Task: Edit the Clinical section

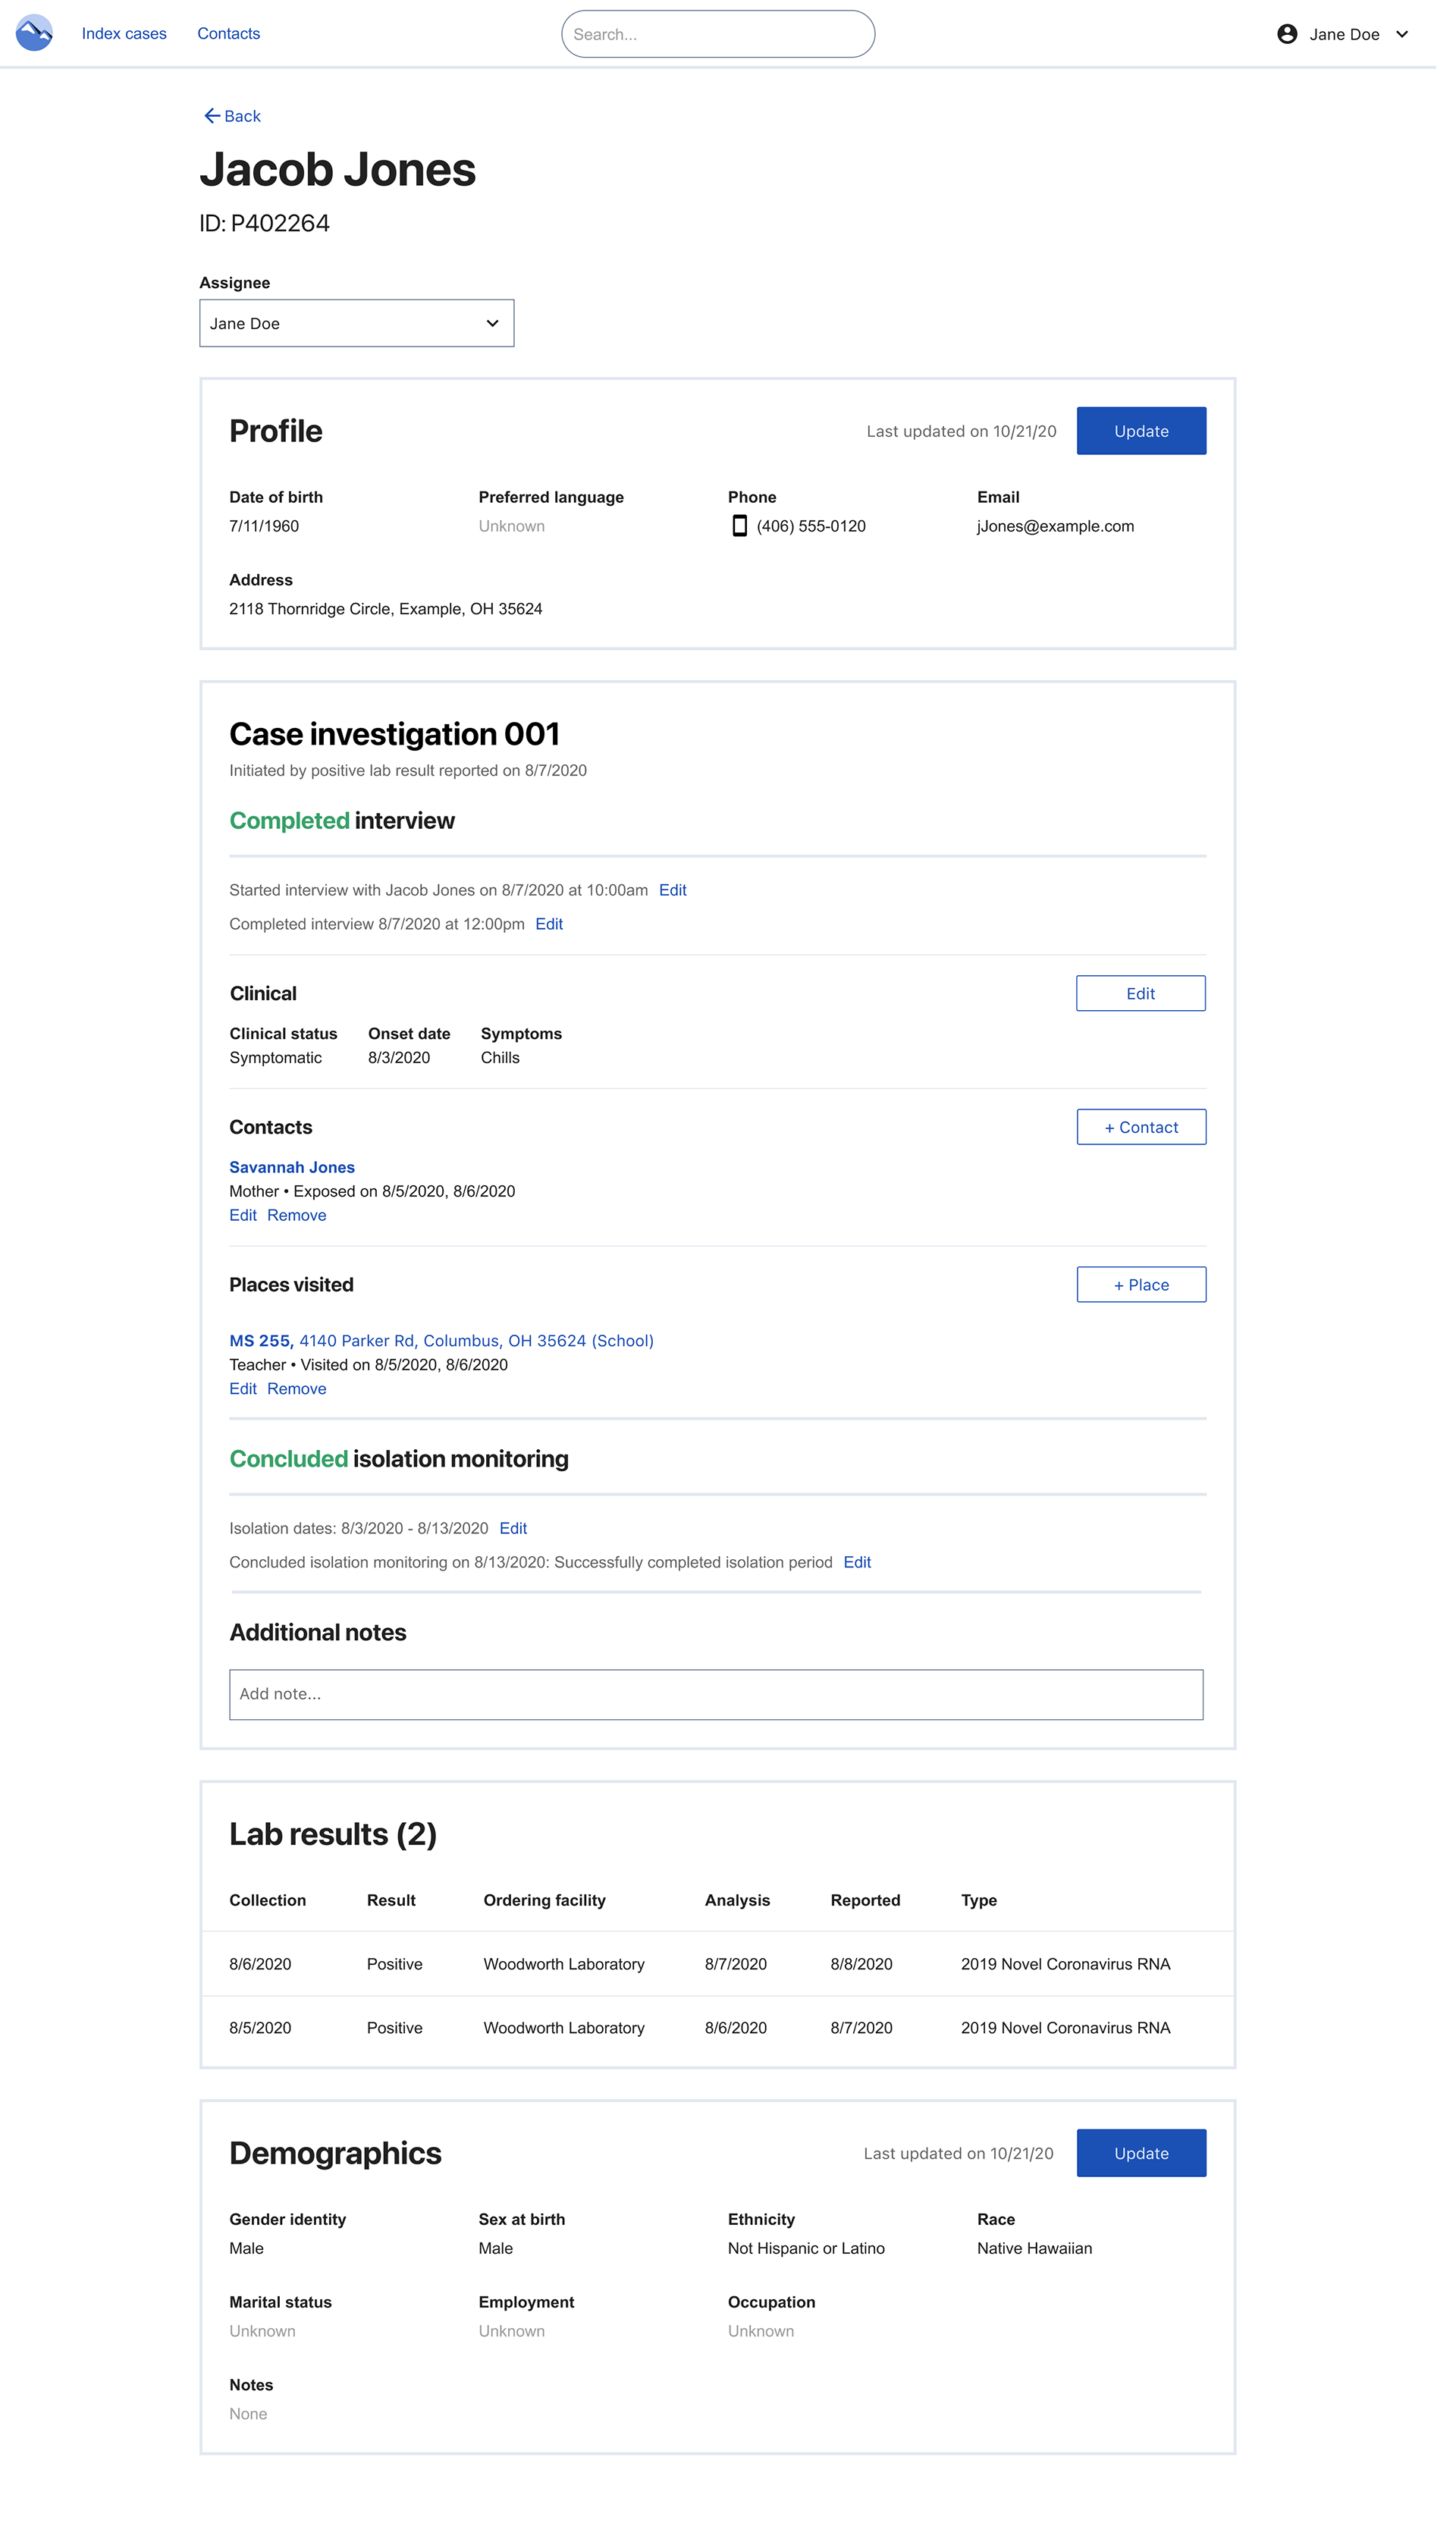Action: point(1140,993)
